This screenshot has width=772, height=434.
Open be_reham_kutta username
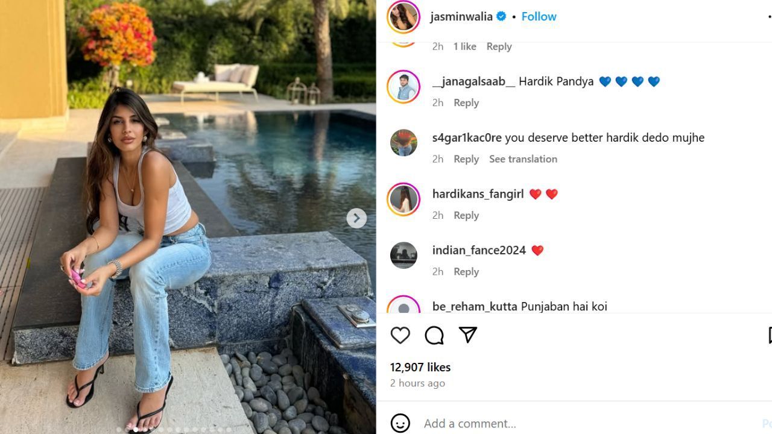[475, 306]
